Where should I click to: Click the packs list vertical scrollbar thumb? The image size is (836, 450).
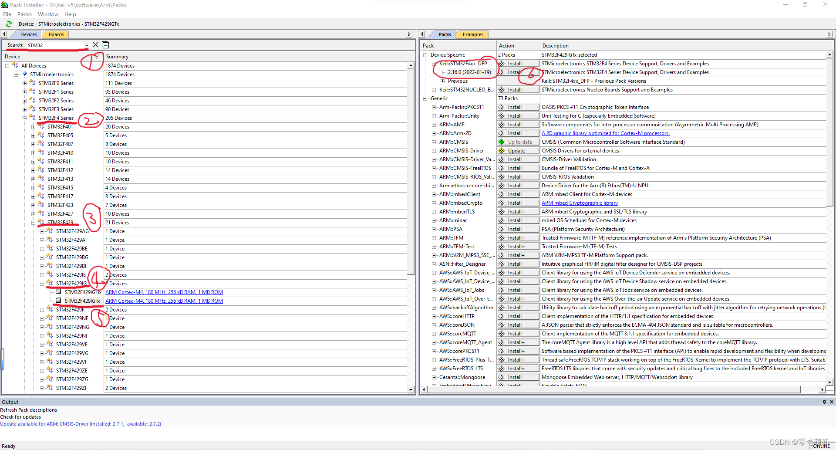coord(829,132)
